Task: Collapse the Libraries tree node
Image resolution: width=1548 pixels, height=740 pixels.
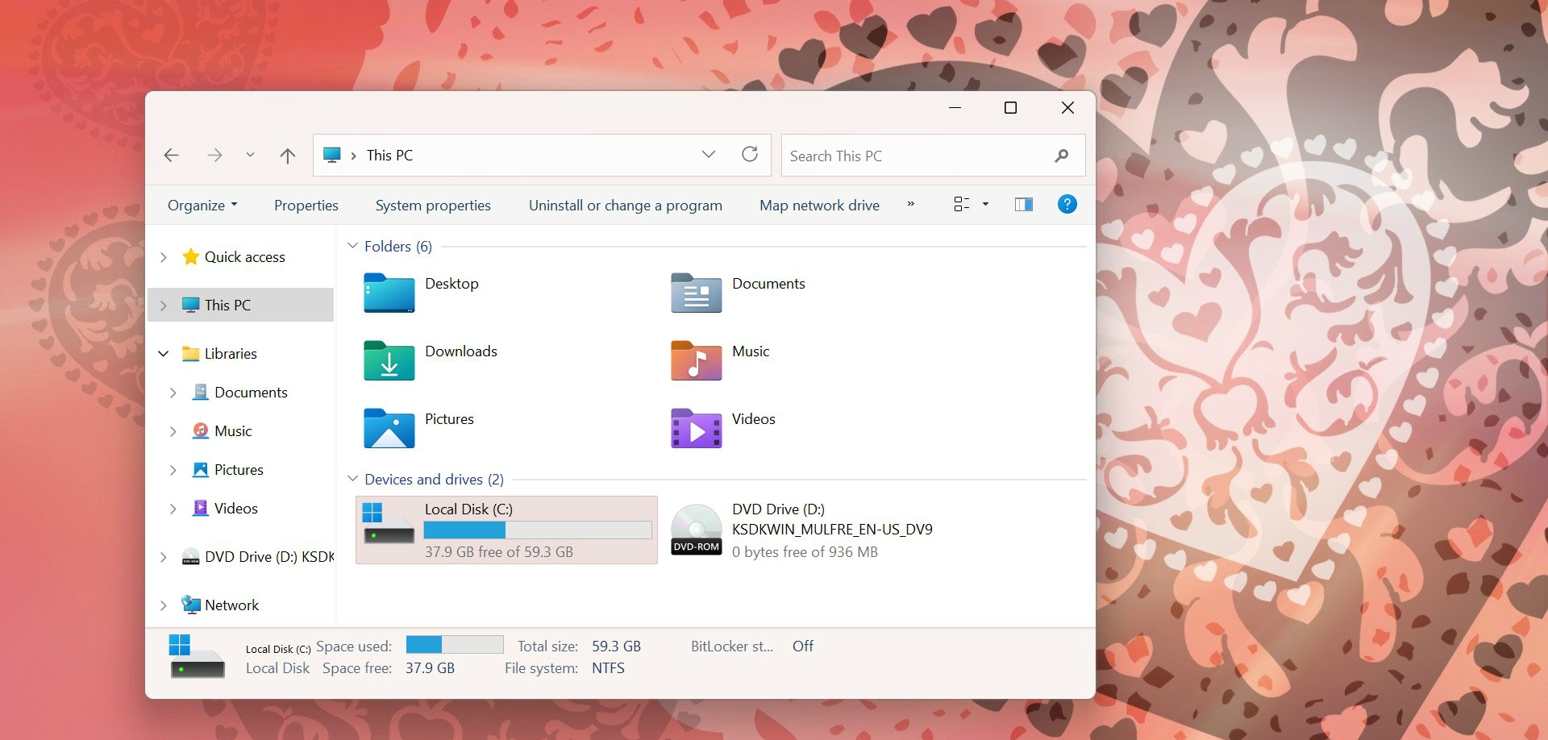Action: click(163, 353)
